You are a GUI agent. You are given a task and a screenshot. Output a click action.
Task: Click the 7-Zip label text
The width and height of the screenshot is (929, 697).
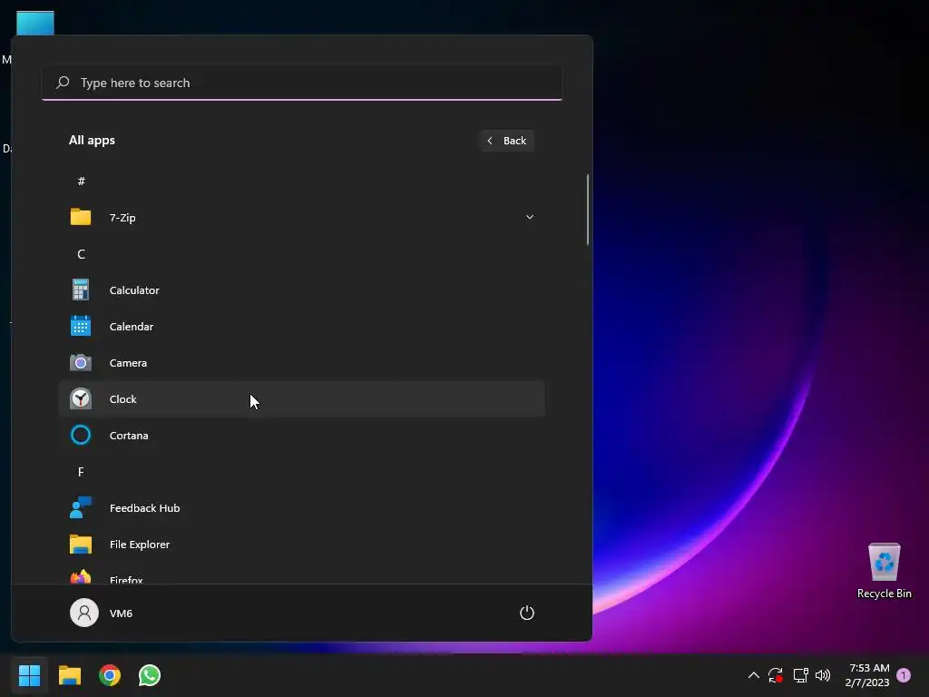[122, 218]
